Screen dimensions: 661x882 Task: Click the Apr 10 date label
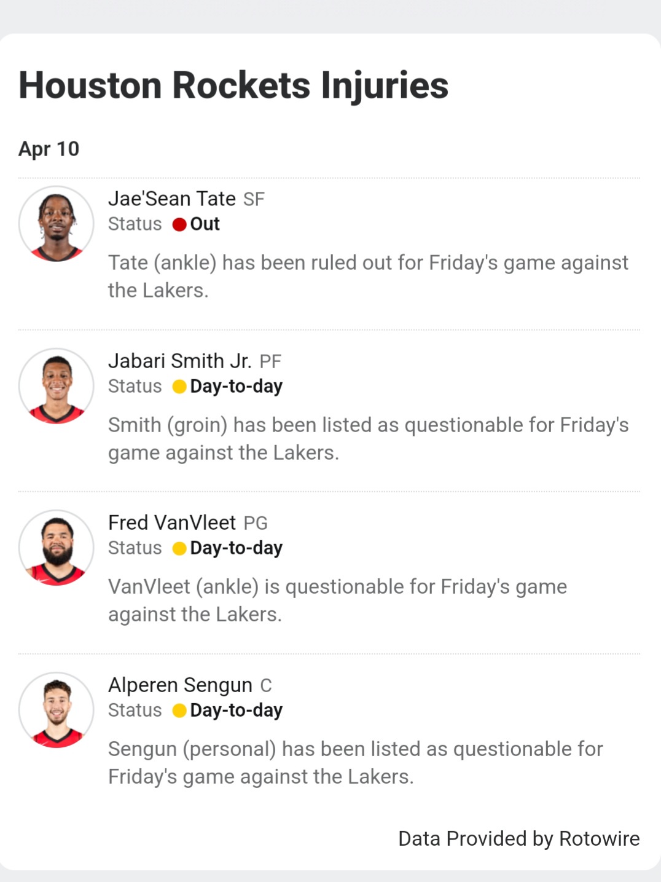(49, 149)
